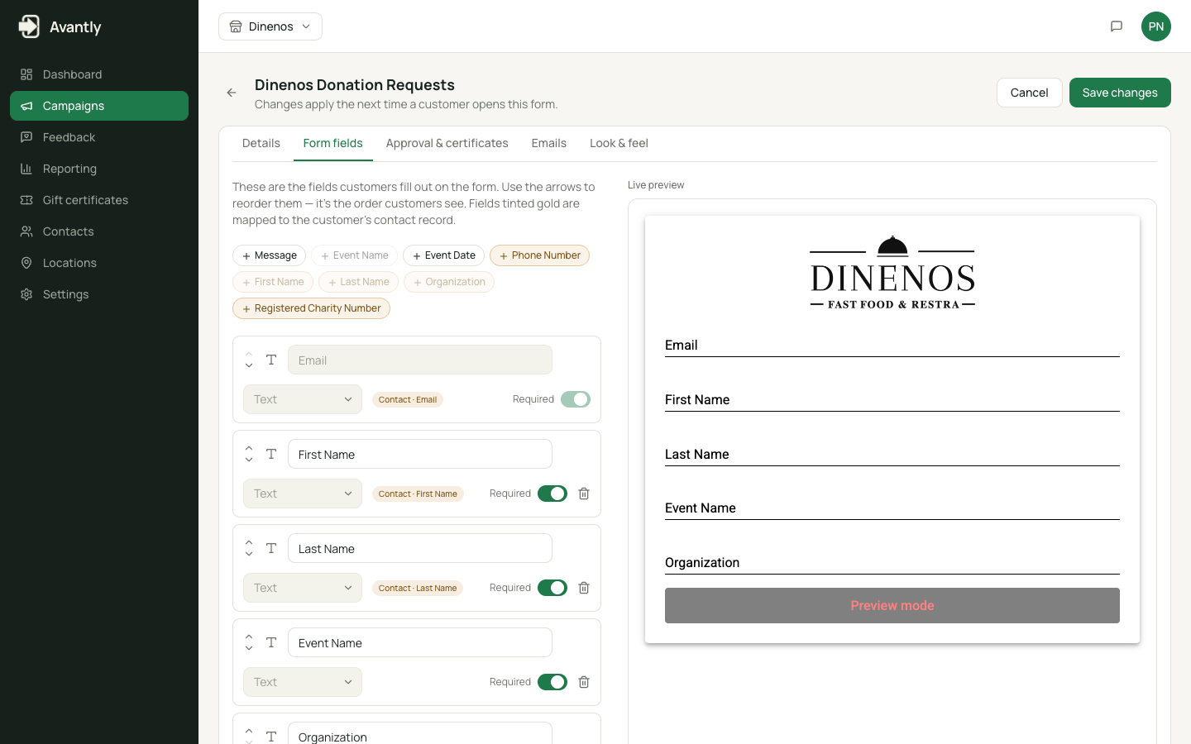Image resolution: width=1191 pixels, height=744 pixels.
Task: Switch to the Details tab
Action: pyautogui.click(x=261, y=143)
